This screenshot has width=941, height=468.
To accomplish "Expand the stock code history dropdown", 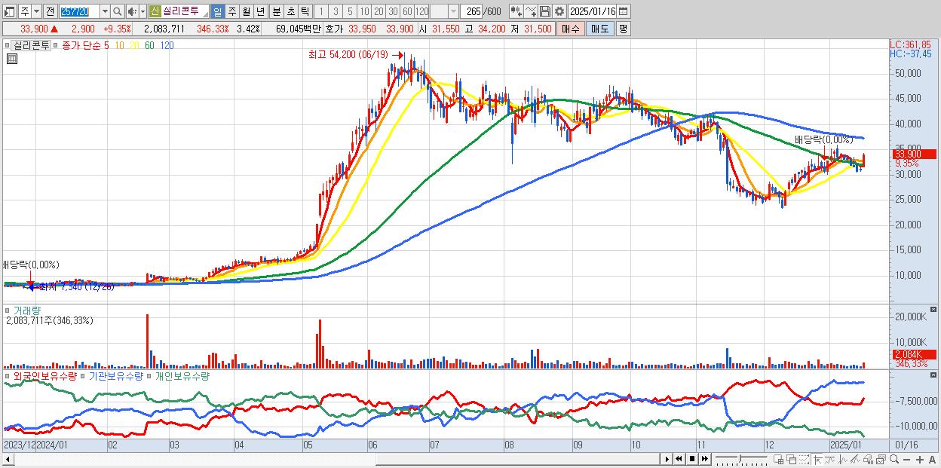I will 105,11.
